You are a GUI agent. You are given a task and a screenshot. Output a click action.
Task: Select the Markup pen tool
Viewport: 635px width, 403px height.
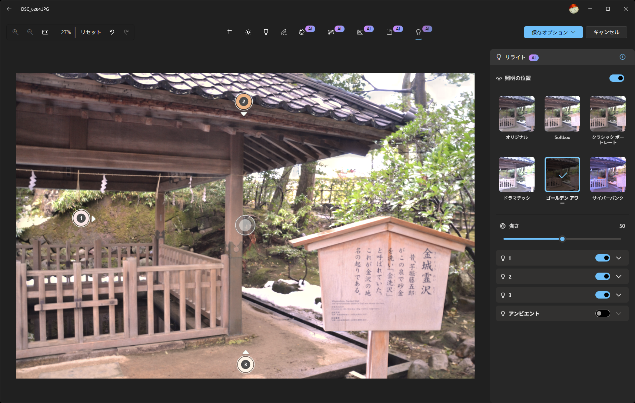coord(284,32)
